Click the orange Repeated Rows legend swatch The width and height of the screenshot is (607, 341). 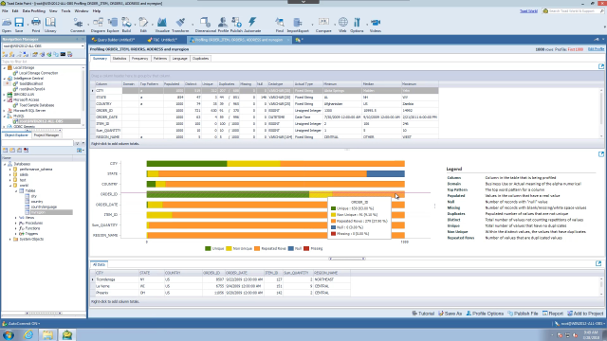(x=257, y=248)
